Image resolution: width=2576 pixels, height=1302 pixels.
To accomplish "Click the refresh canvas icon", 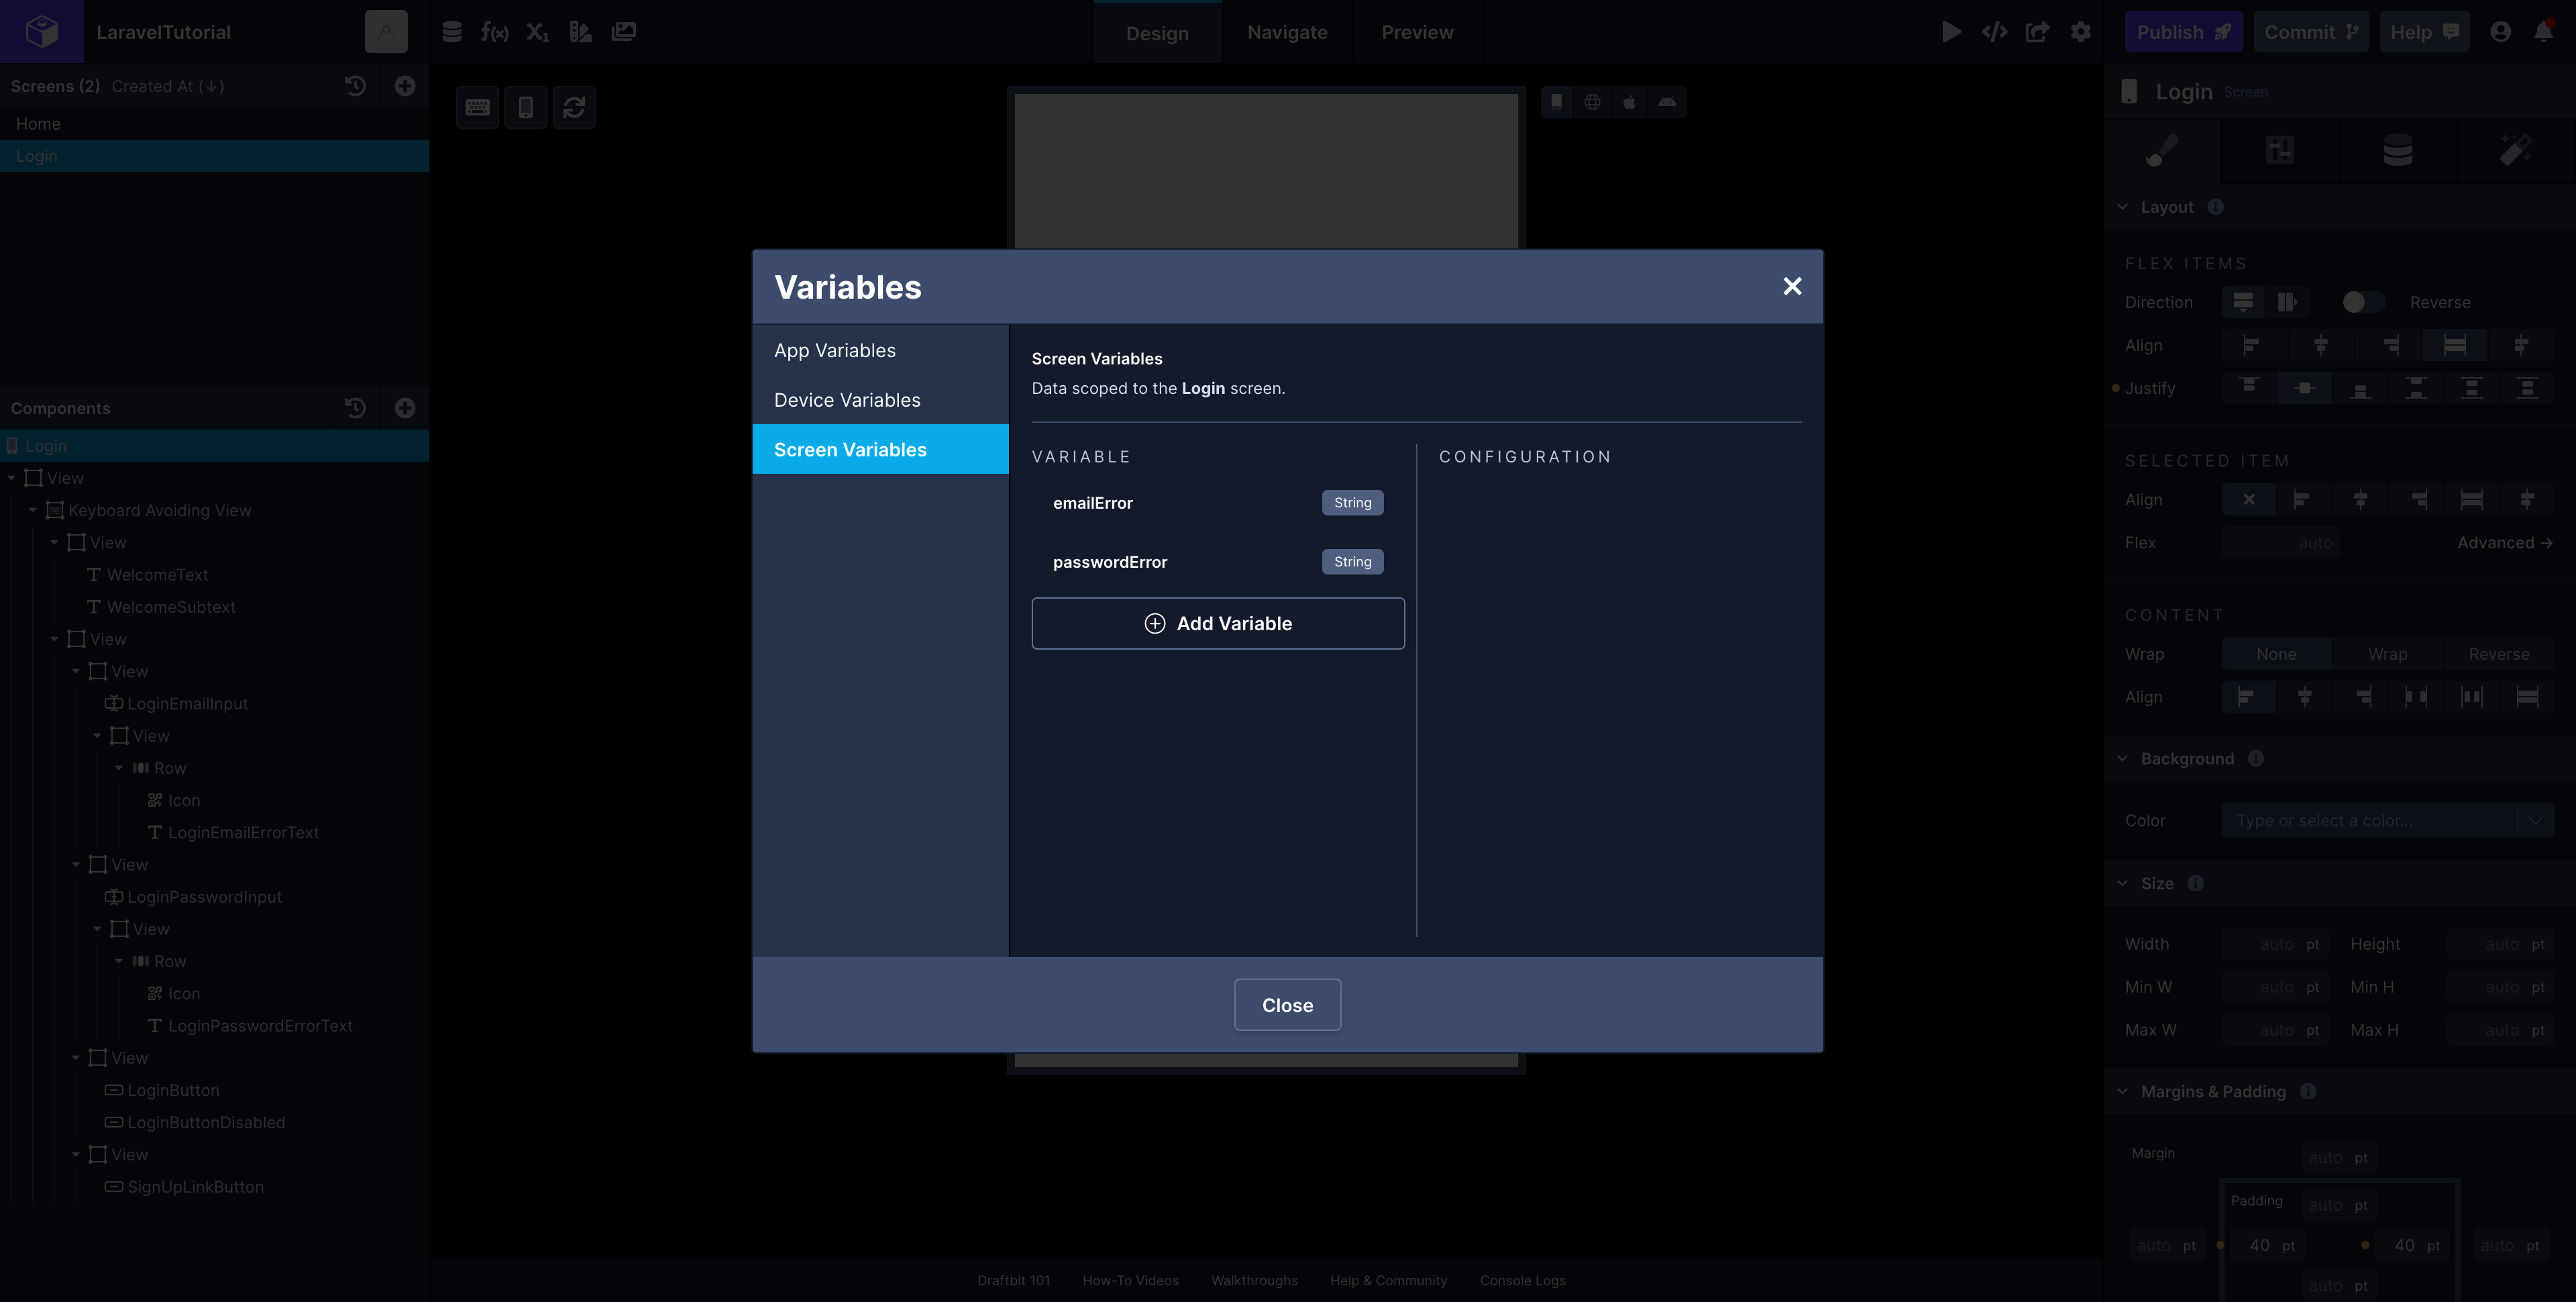I will tap(574, 107).
